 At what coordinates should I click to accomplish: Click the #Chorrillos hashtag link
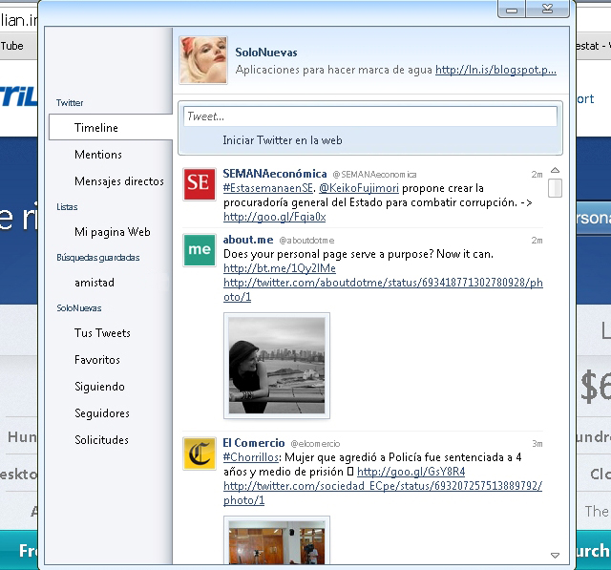tap(251, 457)
